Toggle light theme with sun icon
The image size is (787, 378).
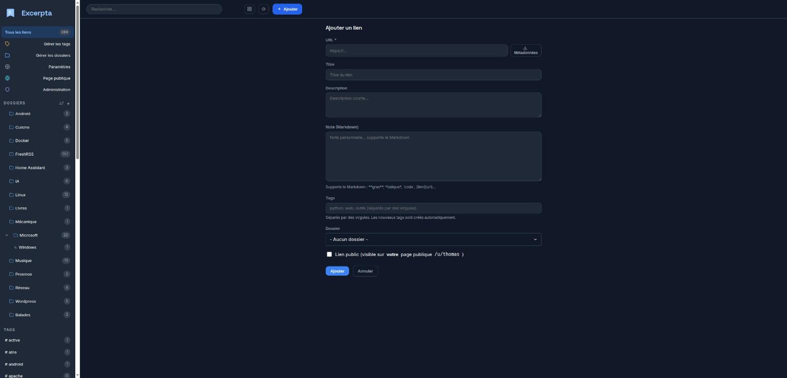[x=264, y=9]
